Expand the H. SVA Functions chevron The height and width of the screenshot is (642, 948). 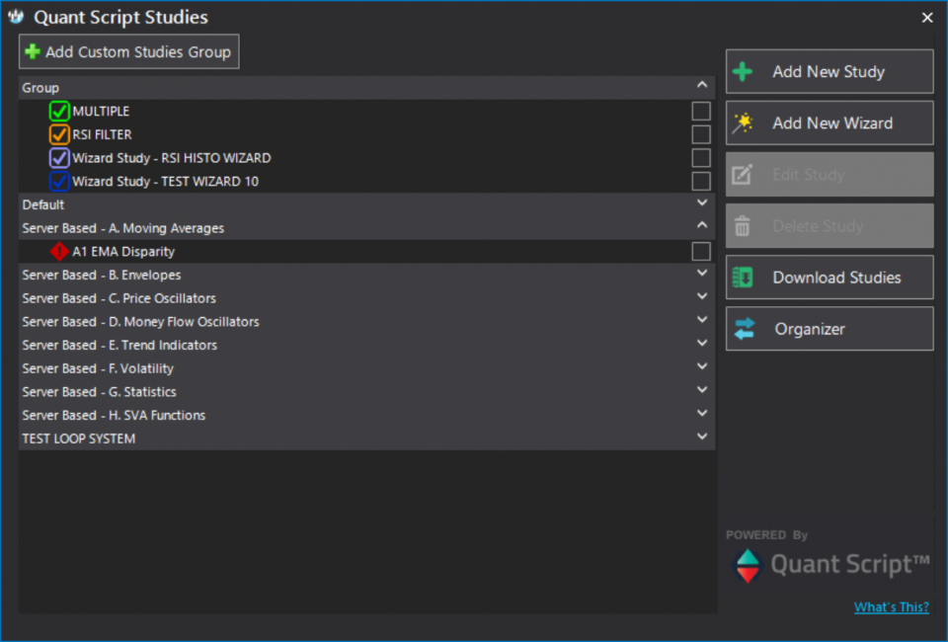pos(702,413)
